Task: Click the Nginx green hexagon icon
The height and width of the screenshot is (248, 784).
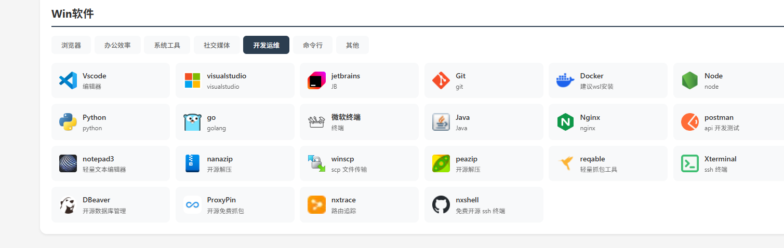Action: [x=565, y=122]
